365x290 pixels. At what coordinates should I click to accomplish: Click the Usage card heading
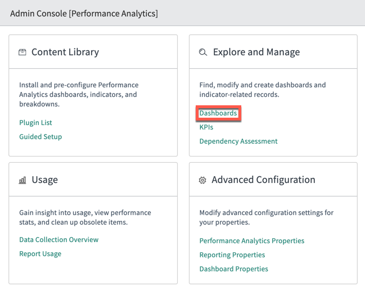click(x=44, y=180)
